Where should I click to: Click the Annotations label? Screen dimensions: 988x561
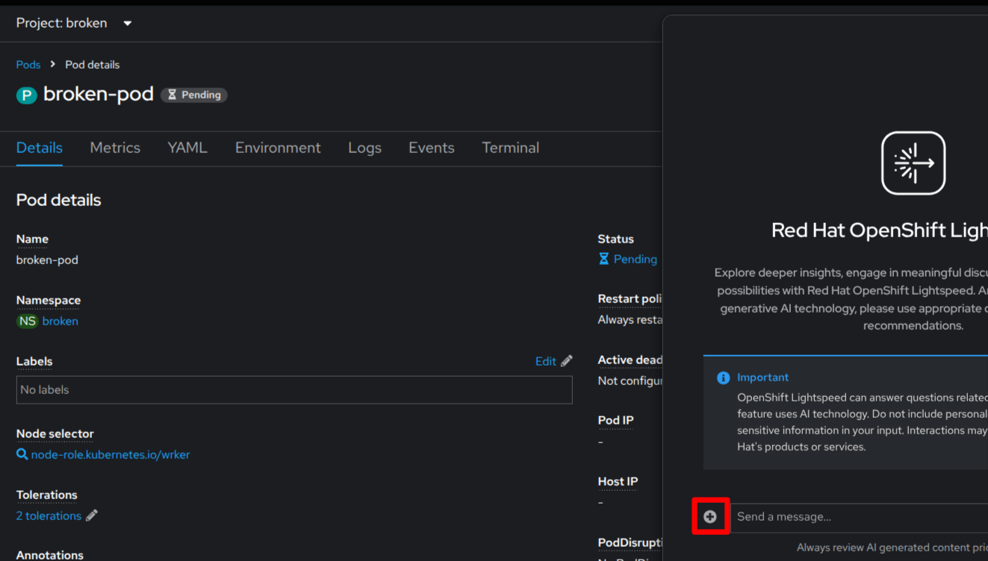(50, 555)
